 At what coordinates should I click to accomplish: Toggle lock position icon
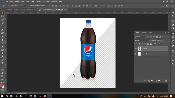[x=145, y=44]
